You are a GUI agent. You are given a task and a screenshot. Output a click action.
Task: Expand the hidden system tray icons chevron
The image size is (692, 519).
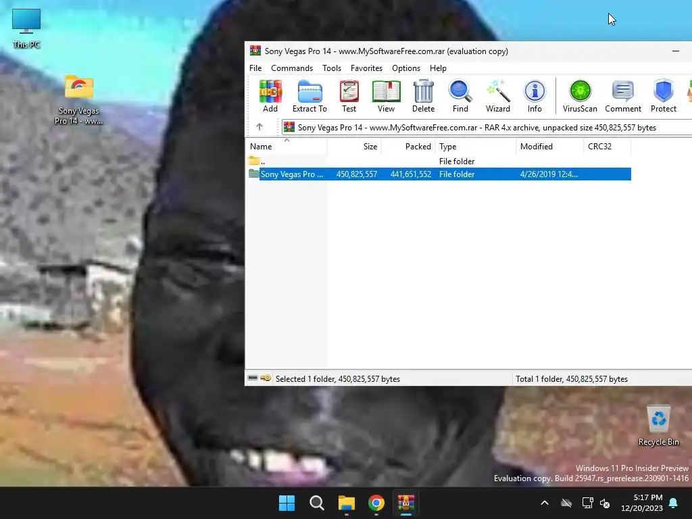545,503
